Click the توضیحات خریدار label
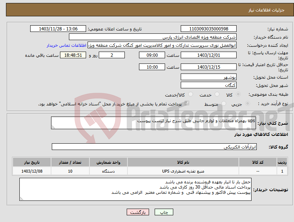This screenshot has width=294, height=222. coord(271,190)
